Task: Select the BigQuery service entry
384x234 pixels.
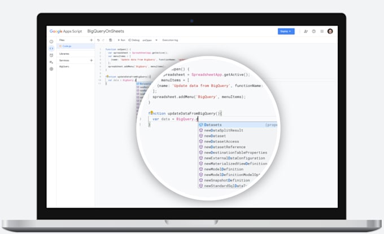Action: tap(64, 67)
